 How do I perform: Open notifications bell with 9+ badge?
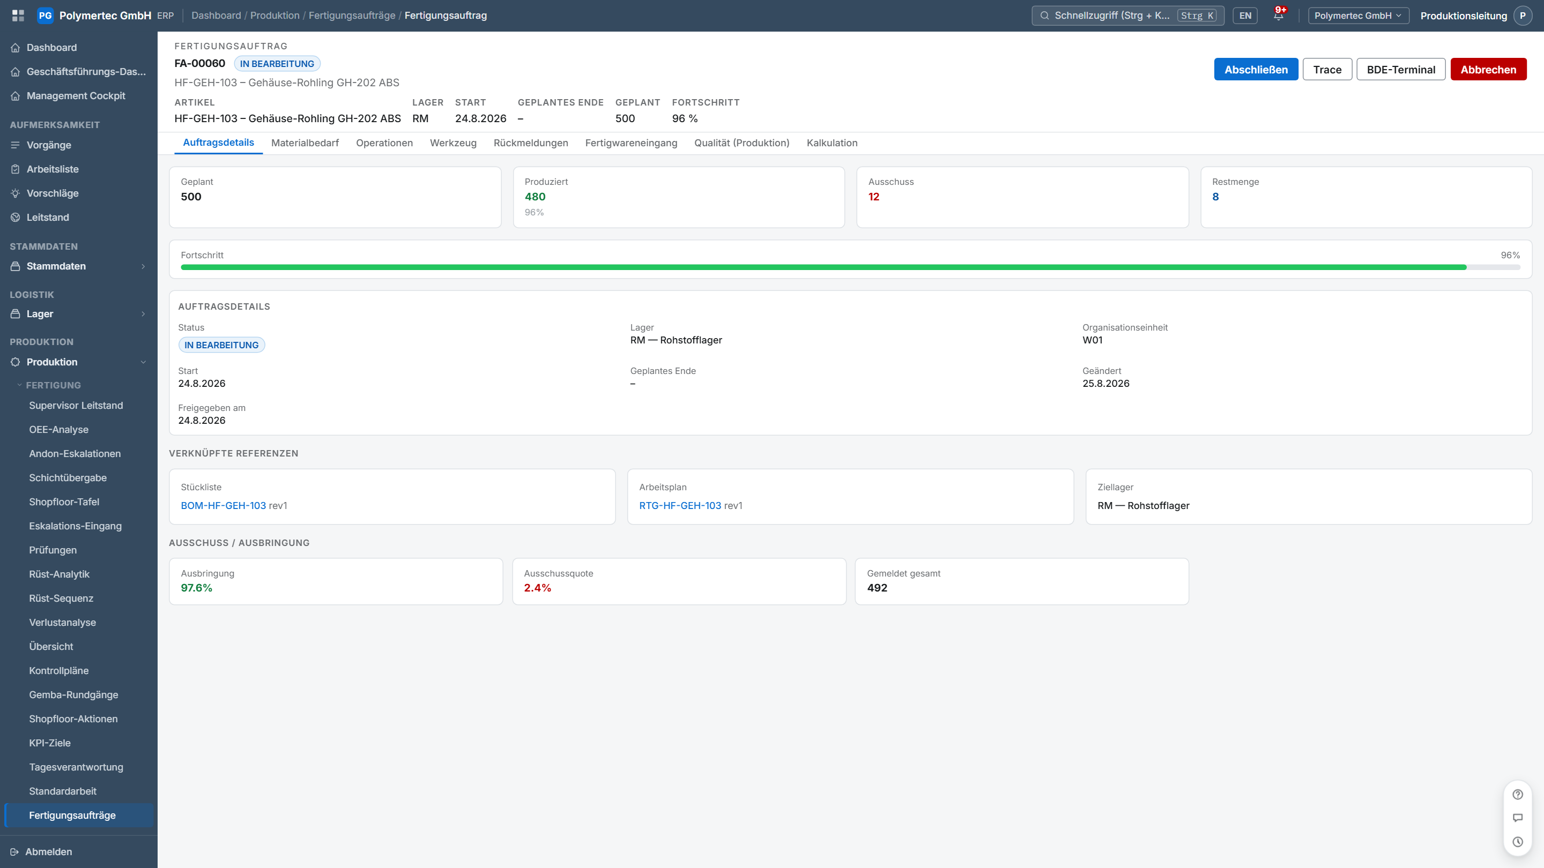[1279, 15]
